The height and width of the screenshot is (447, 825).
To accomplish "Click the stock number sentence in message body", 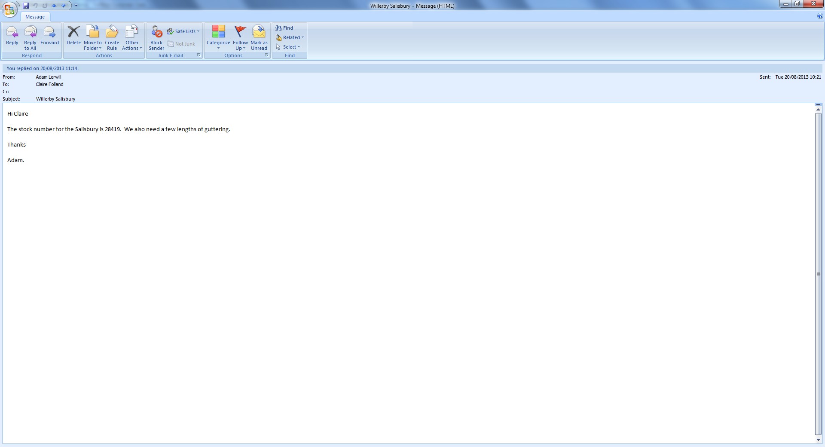I will (119, 129).
